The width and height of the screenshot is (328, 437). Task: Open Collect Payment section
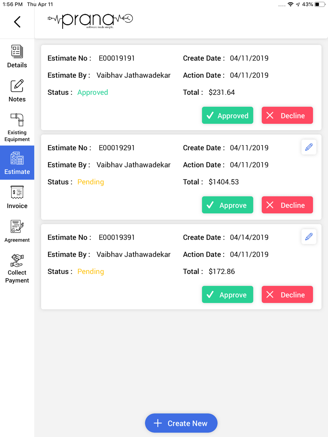pos(17,269)
